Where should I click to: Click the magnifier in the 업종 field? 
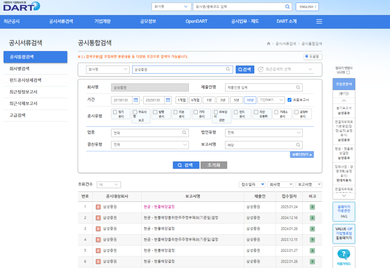pos(184,133)
